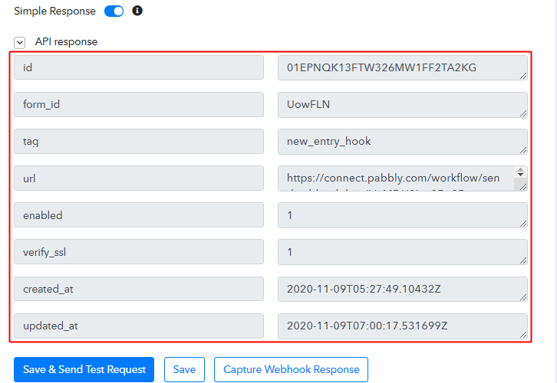
Task: Click the info icon beside Simple Response
Action: coord(137,11)
